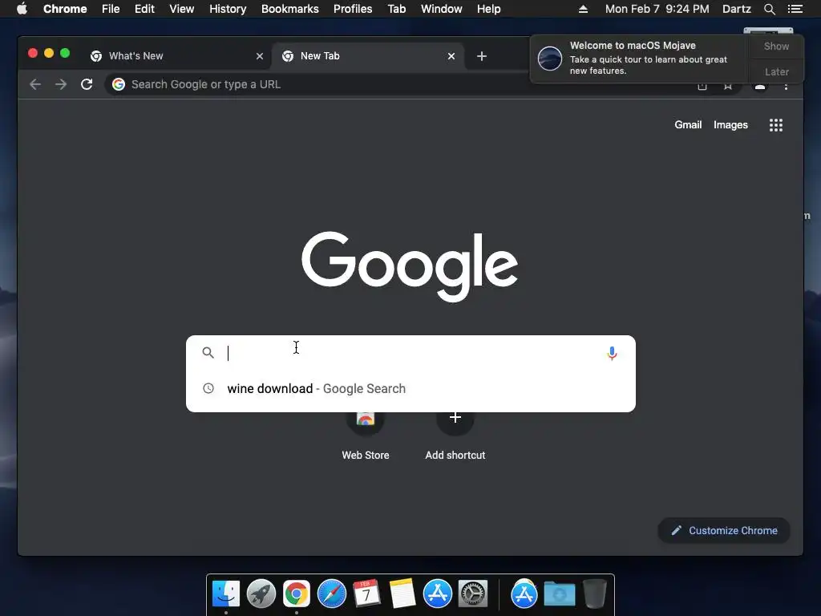821x616 pixels.
Task: Select the wine download search suggestion
Action: (x=410, y=389)
